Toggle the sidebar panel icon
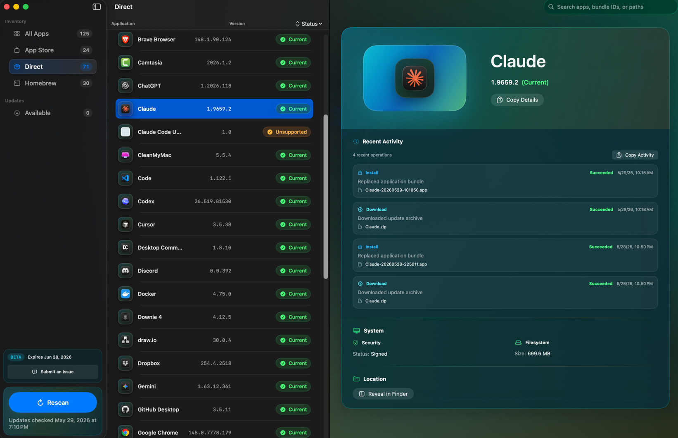Screen dimensions: 678x438 point(97,7)
